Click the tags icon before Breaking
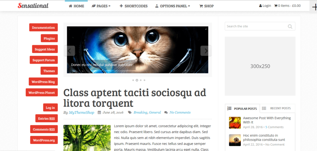 [130, 112]
